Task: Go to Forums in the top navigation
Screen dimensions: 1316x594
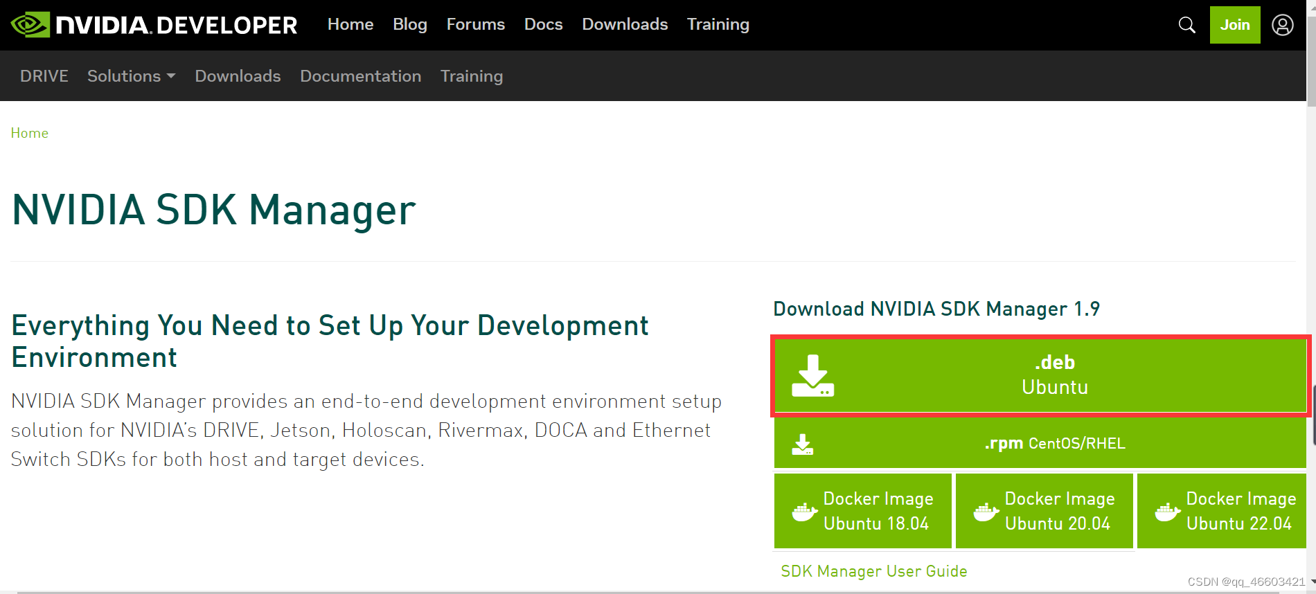Action: click(x=476, y=24)
